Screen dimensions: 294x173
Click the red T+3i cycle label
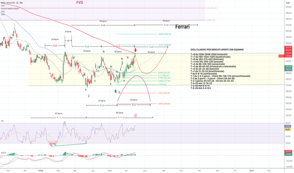coord(103,25)
